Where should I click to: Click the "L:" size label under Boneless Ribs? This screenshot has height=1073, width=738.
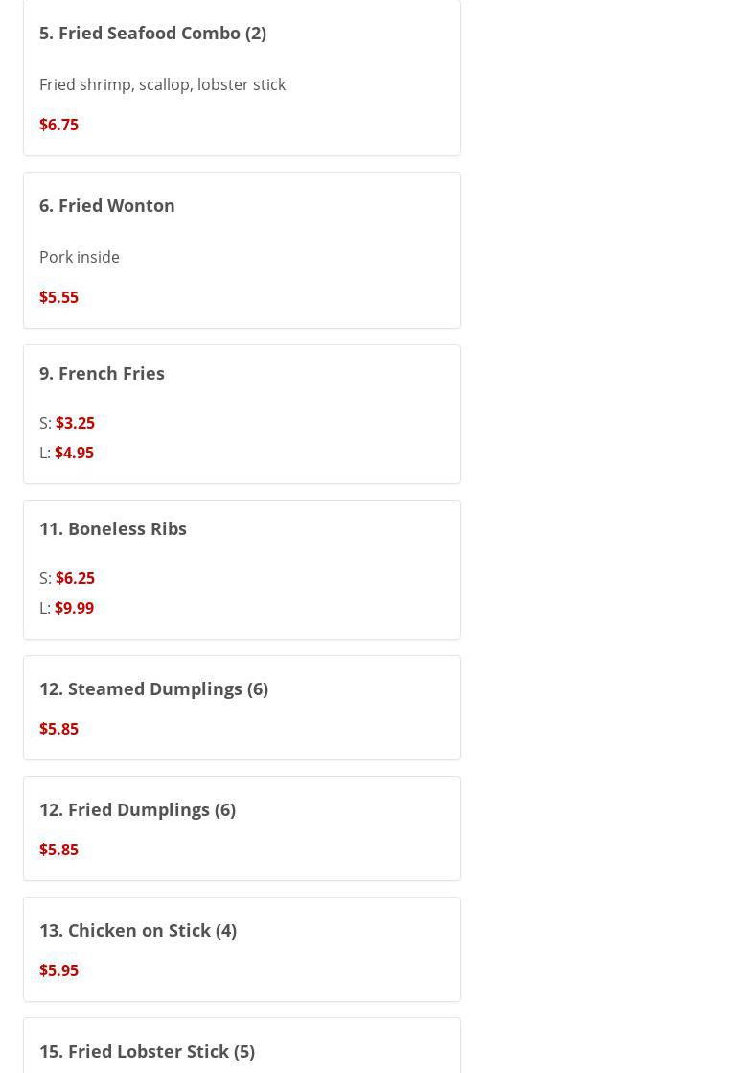pyautogui.click(x=45, y=608)
